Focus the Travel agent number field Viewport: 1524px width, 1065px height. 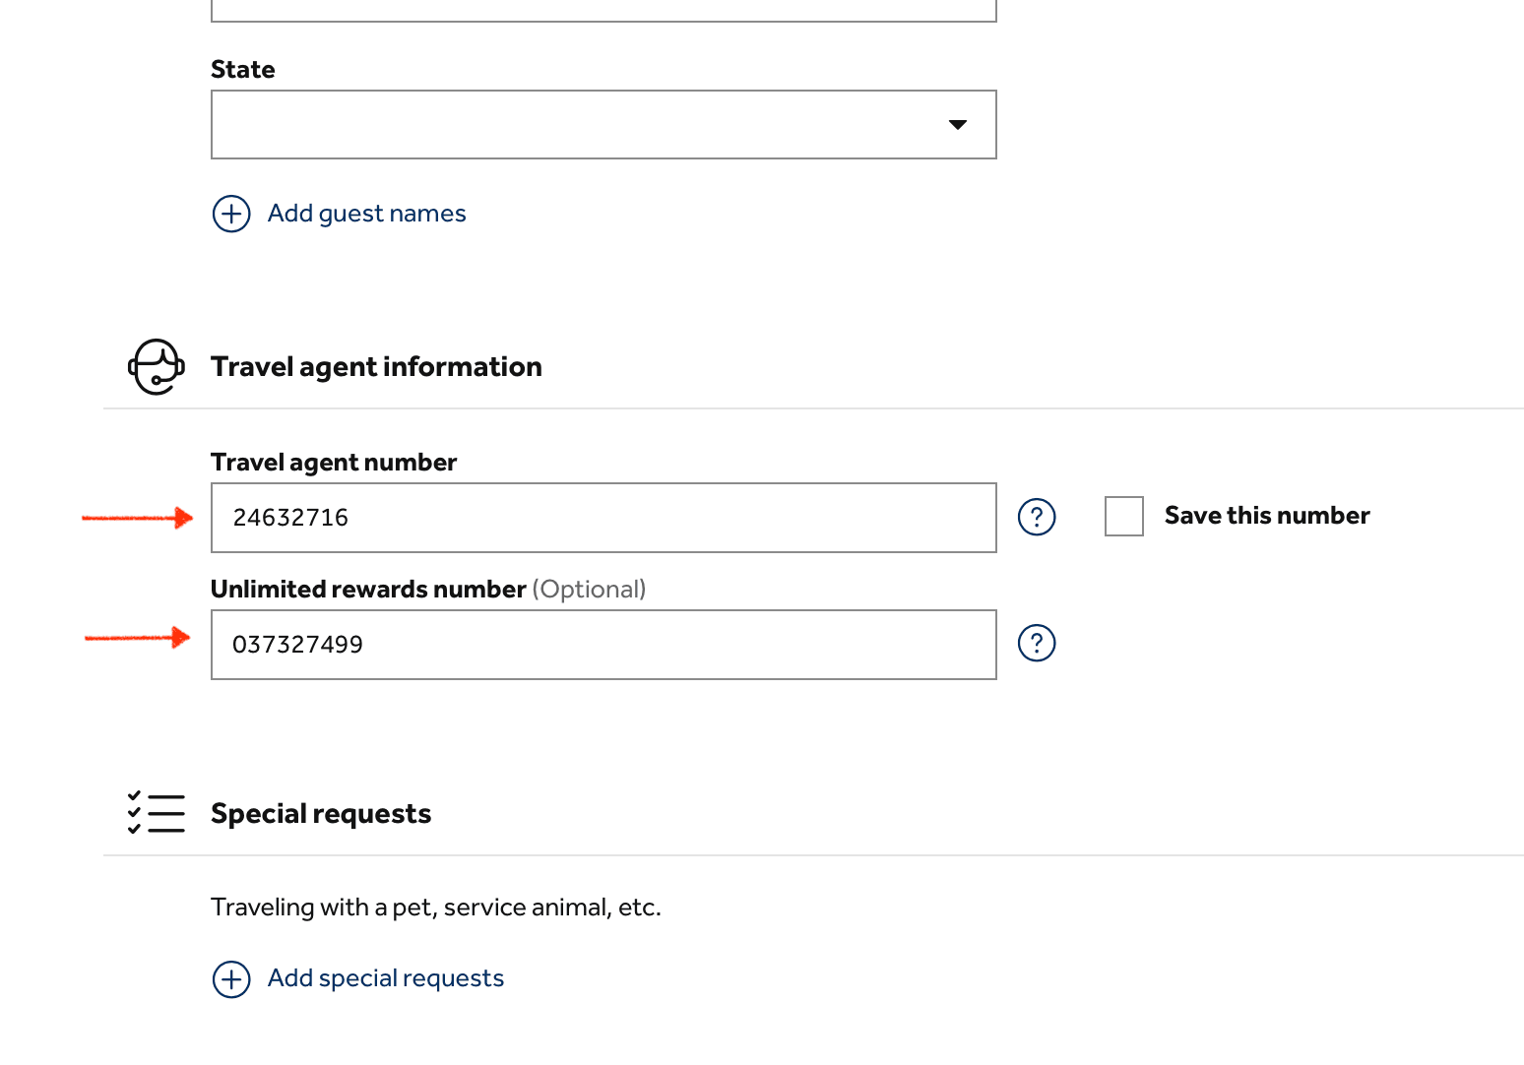tap(603, 518)
